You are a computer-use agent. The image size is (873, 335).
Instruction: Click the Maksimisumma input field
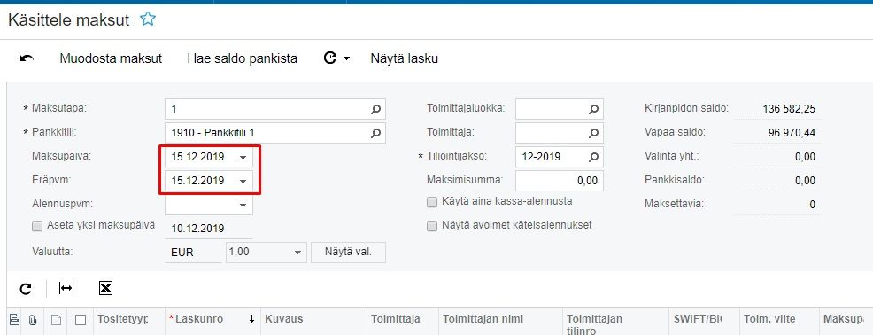point(559,181)
